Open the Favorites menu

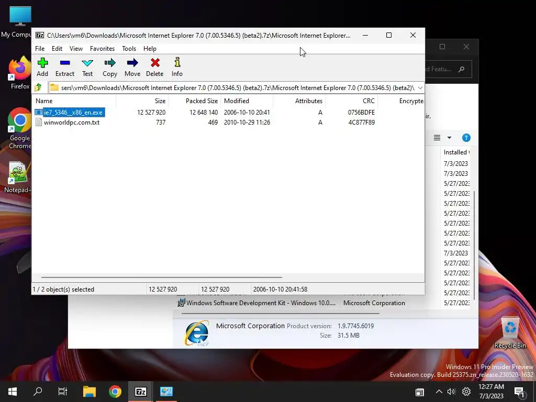[102, 49]
